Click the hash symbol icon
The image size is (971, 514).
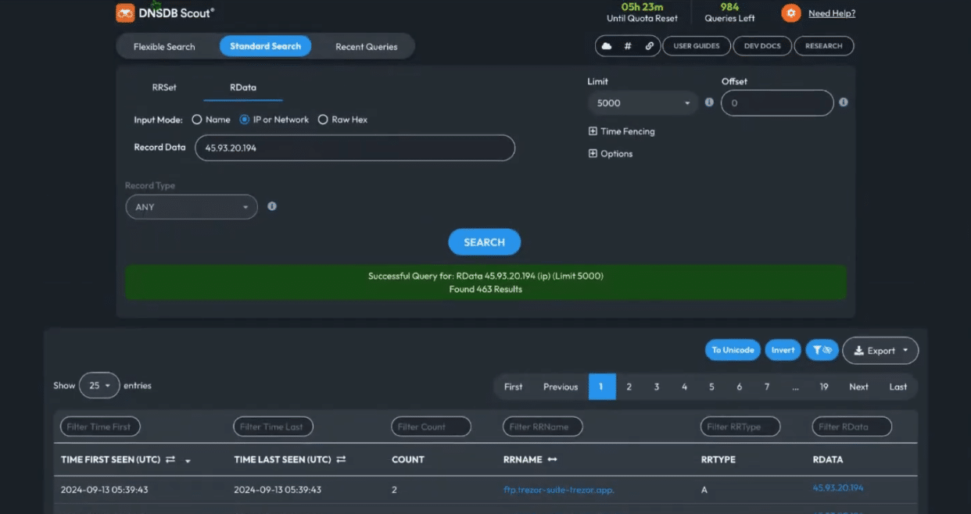coord(628,46)
